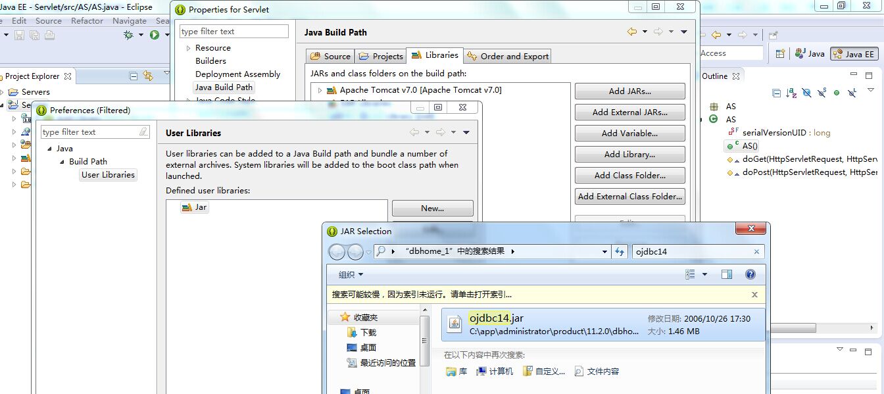Search again in 计算机 (Computer)

[495, 372]
